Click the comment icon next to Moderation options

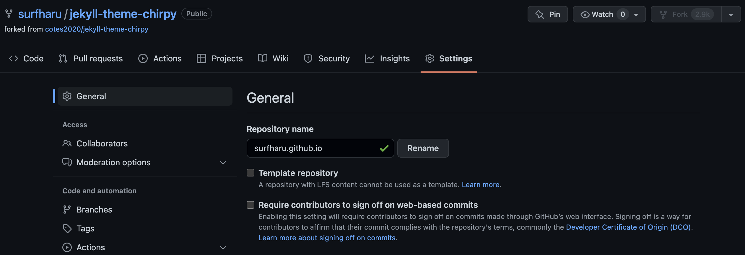click(x=67, y=162)
